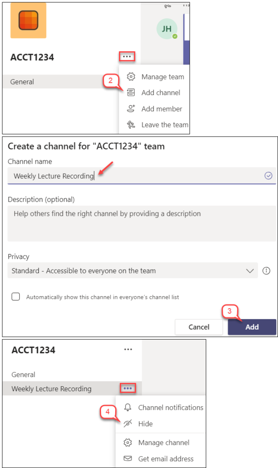Open the ACCT1234 team more options ellipsis
The image size is (278, 468).
(127, 56)
